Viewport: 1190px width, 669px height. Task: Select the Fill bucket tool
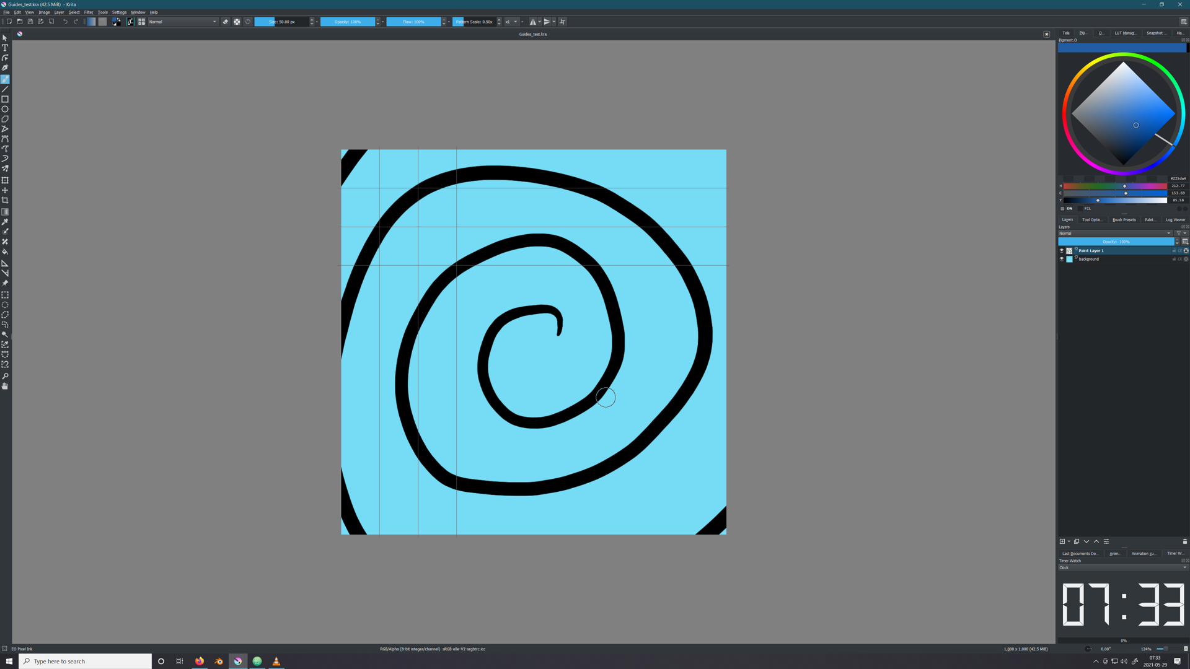pos(5,252)
